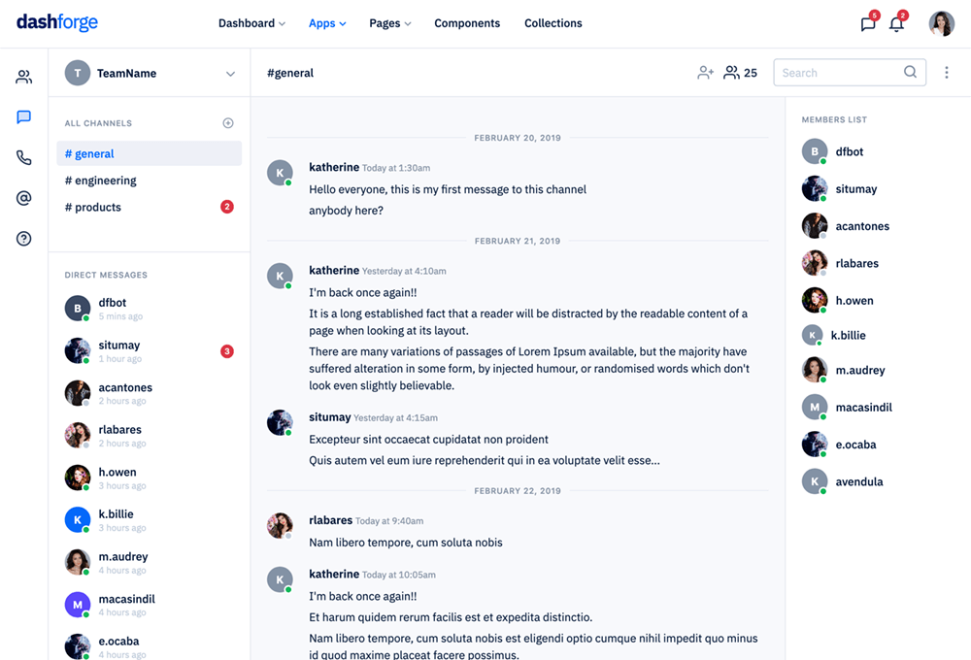The height and width of the screenshot is (660, 971).
Task: Expand the TeamName dropdown
Action: coord(230,74)
